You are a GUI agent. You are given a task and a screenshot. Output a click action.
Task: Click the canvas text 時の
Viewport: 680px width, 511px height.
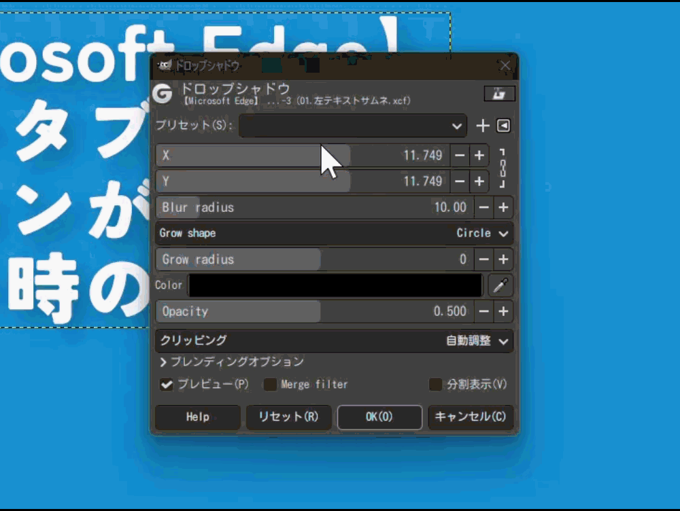80,288
